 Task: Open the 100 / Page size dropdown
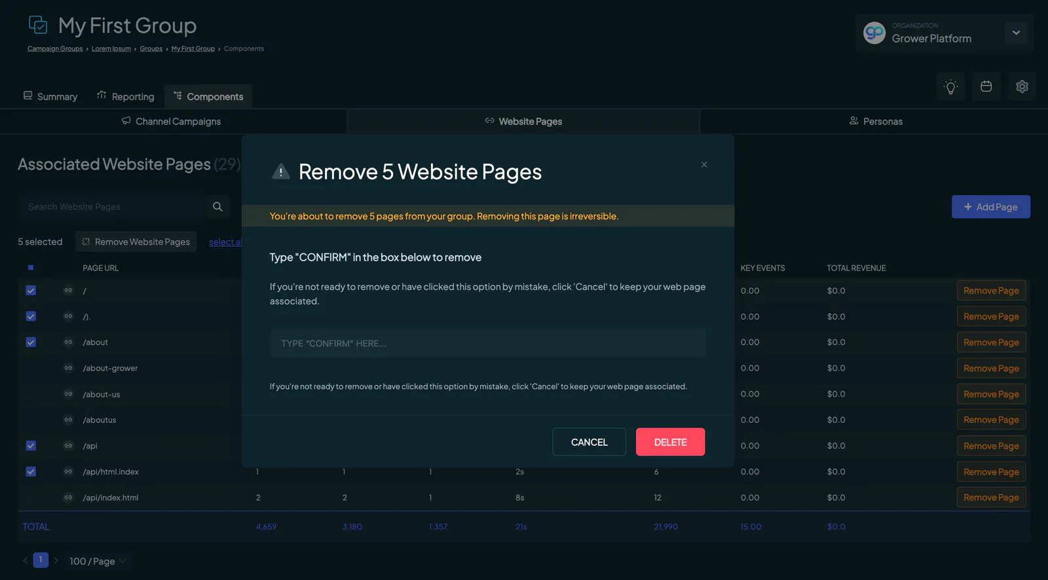(x=98, y=561)
